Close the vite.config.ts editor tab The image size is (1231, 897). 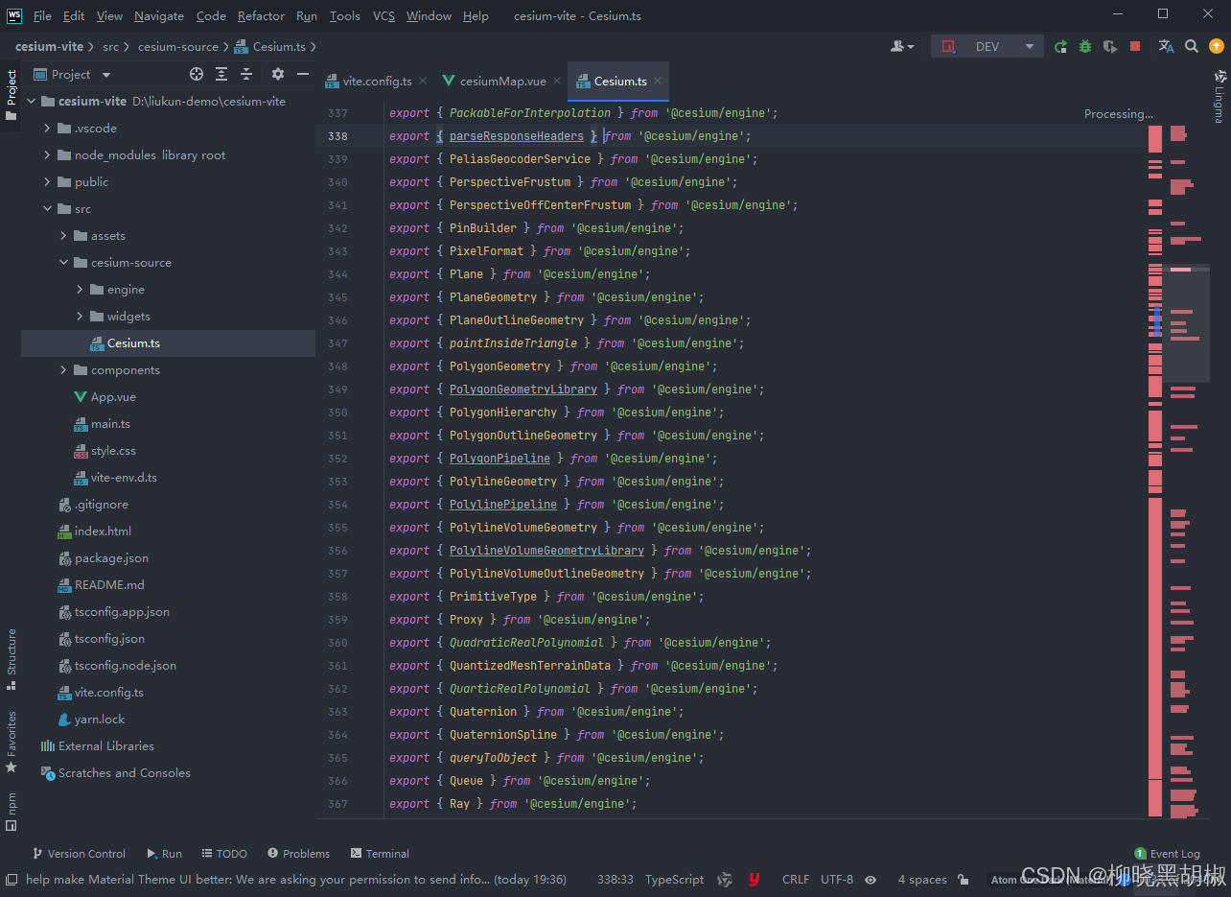point(423,82)
